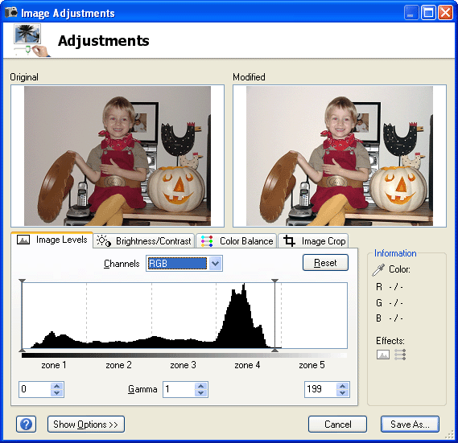The width and height of the screenshot is (458, 443).
Task: Switch to the Image Crop tab
Action: [313, 241]
